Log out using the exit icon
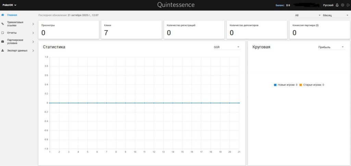 (348, 5)
